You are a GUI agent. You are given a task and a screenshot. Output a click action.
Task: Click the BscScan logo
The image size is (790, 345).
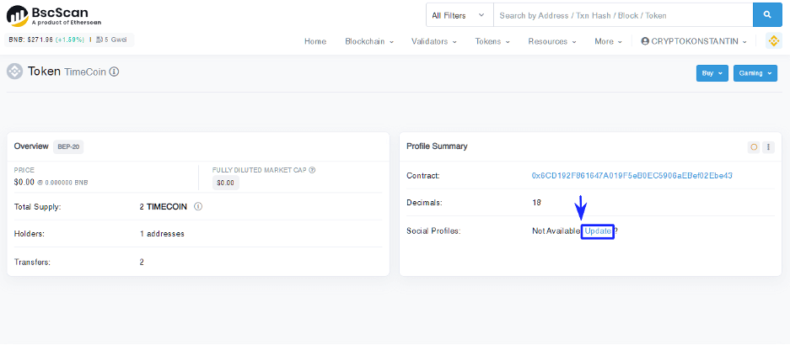[53, 16]
